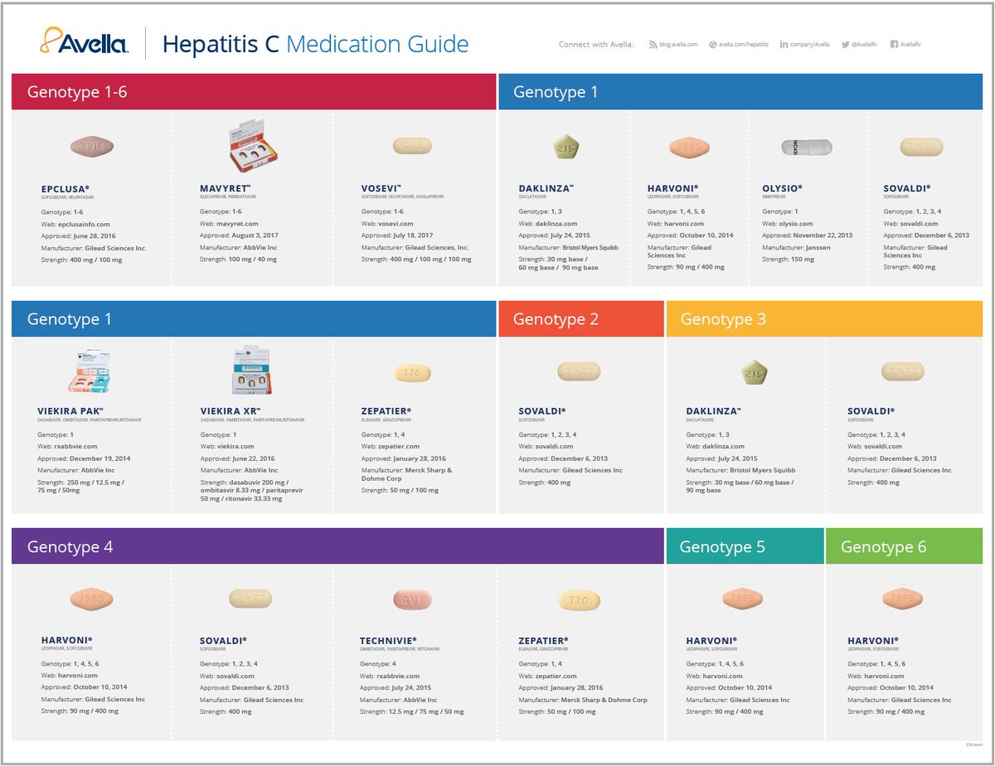The height and width of the screenshot is (766, 995).
Task: Click the Mavyret package image
Action: (252, 147)
